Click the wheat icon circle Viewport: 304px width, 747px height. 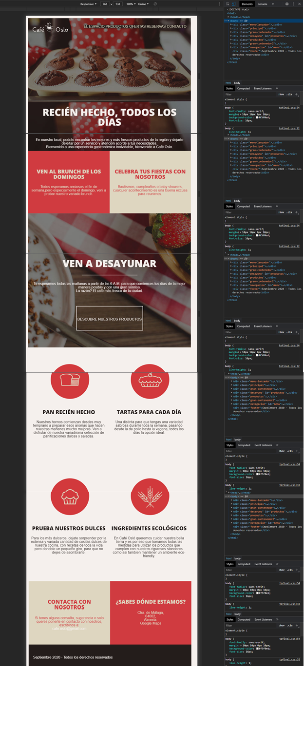pyautogui.click(x=150, y=497)
